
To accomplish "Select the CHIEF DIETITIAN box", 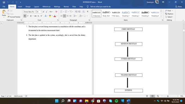I will coord(128,29).
